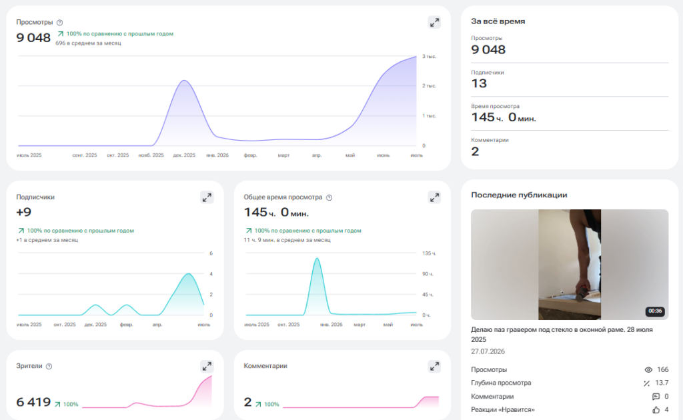683x420 pixels.
Task: Open the latest publication video thumbnail
Action: click(570, 265)
